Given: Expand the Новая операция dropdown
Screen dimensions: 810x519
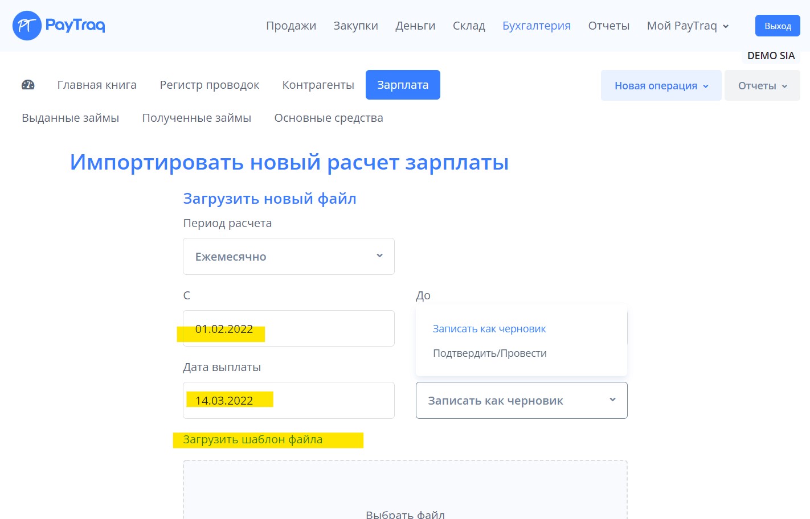Looking at the screenshot, I should (661, 85).
